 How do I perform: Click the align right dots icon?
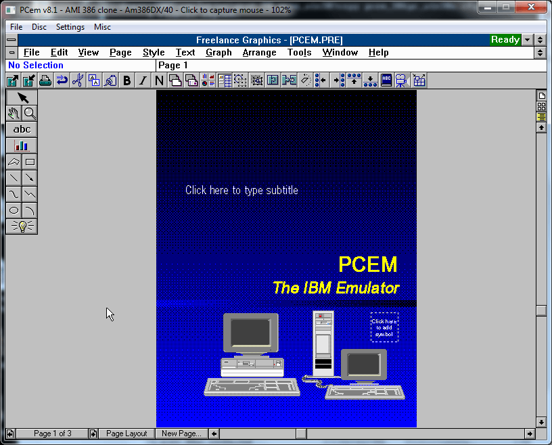(x=338, y=80)
